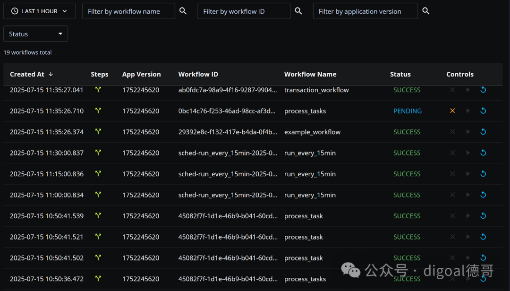Restart the run created at 11:30:00.837
Screen dimensions: 510x291
(x=484, y=153)
